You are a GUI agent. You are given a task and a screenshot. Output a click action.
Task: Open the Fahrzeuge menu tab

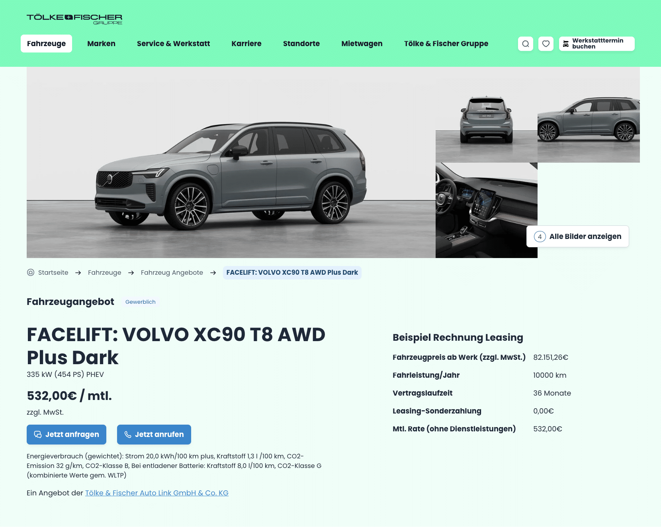[x=46, y=44]
